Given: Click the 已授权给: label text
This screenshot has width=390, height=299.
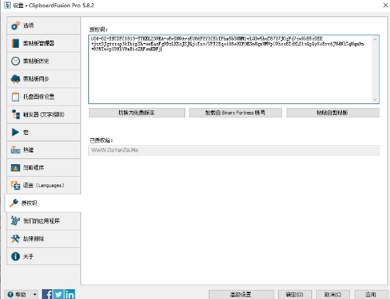Looking at the screenshot, I should (x=101, y=141).
